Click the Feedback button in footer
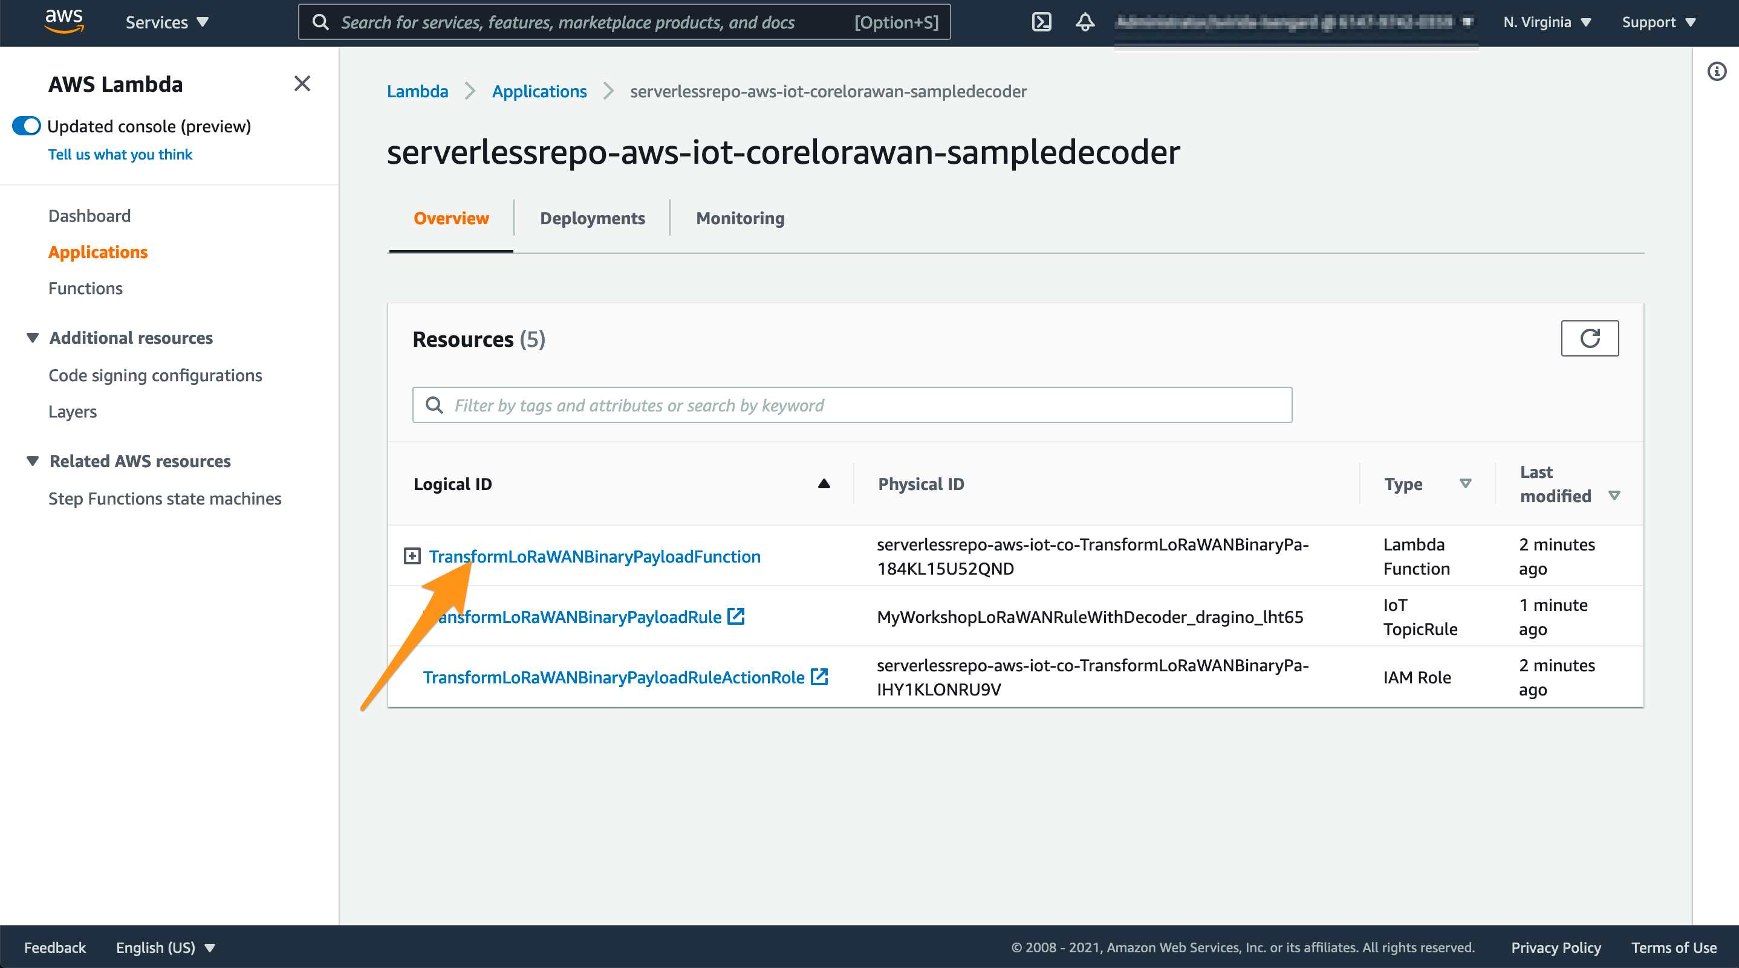 (56, 947)
